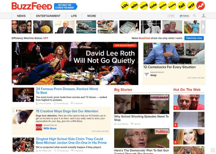The height and width of the screenshot is (154, 216).
Task: Click the red trending arrow badge
Action: [x=201, y=6]
